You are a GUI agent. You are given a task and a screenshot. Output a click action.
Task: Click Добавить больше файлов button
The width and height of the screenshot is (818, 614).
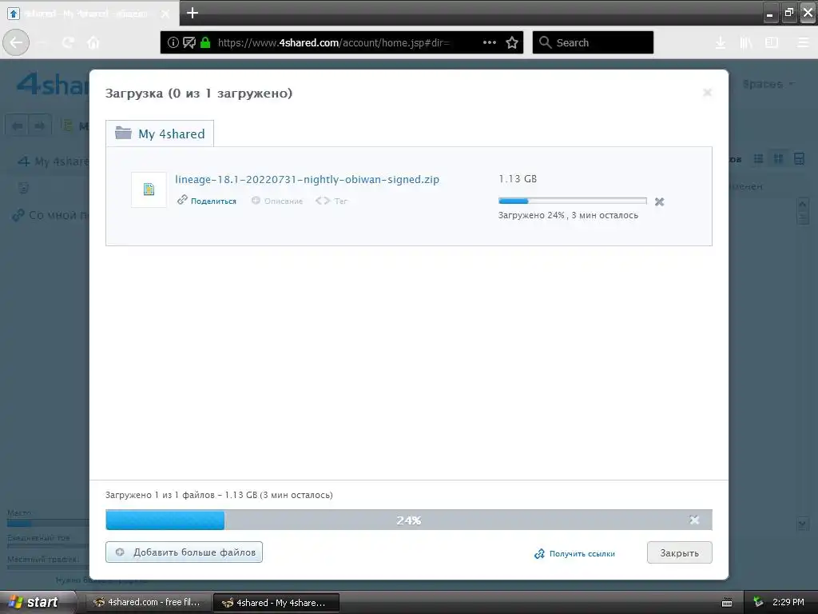click(x=185, y=552)
